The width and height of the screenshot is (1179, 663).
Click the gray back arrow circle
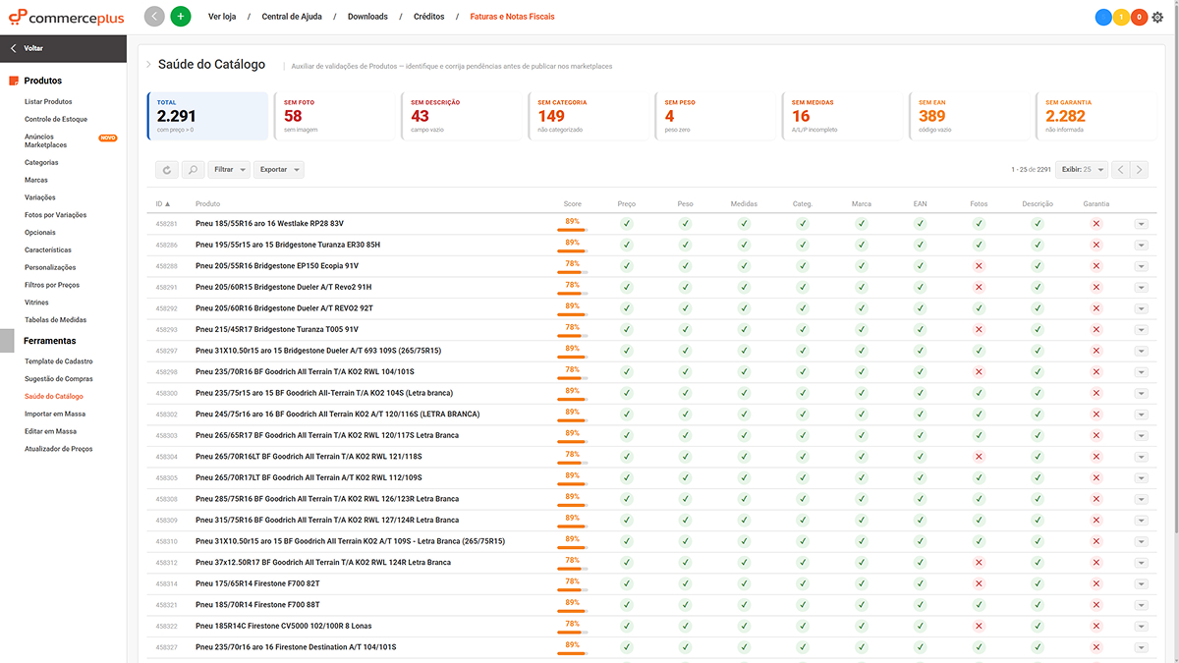[x=154, y=17]
